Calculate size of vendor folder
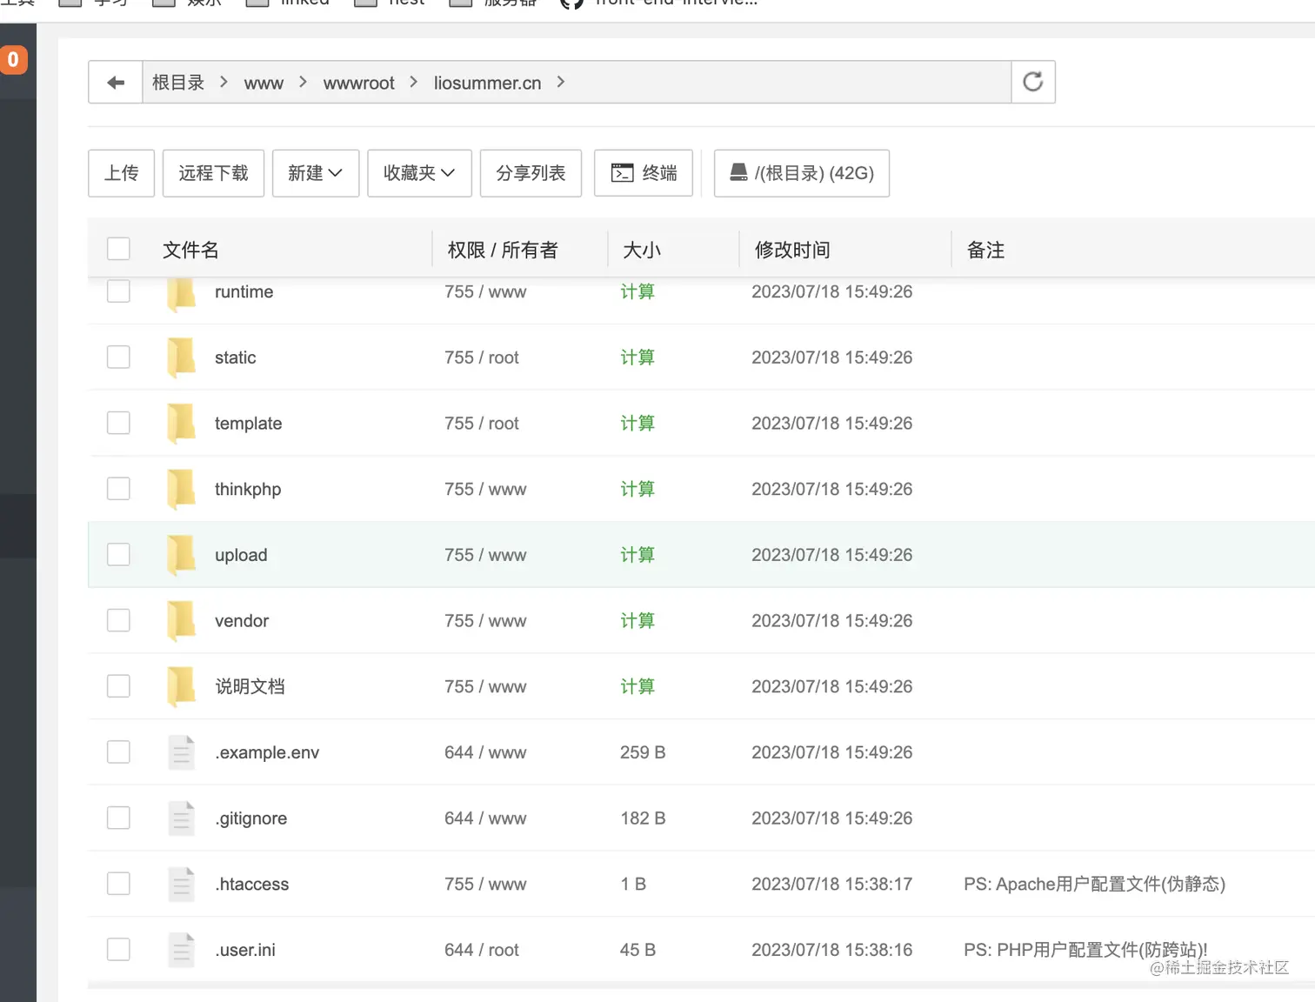 [637, 621]
